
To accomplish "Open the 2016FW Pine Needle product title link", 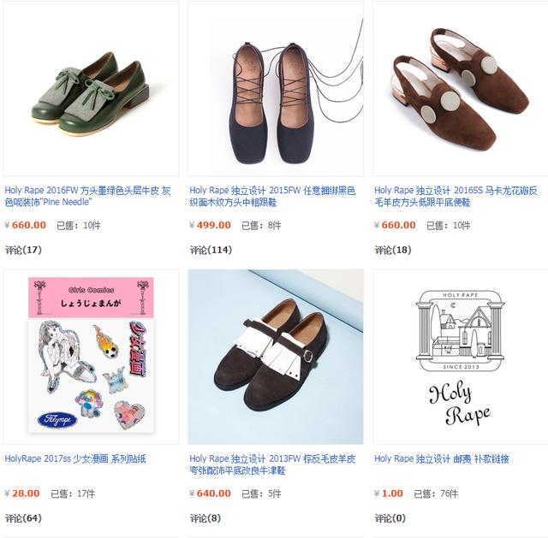I will pyautogui.click(x=87, y=196).
